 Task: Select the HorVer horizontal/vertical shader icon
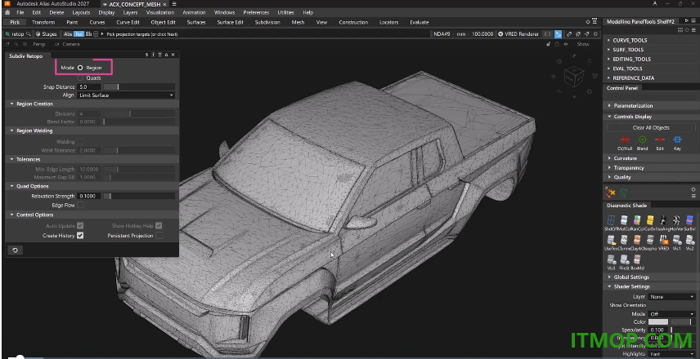677,222
